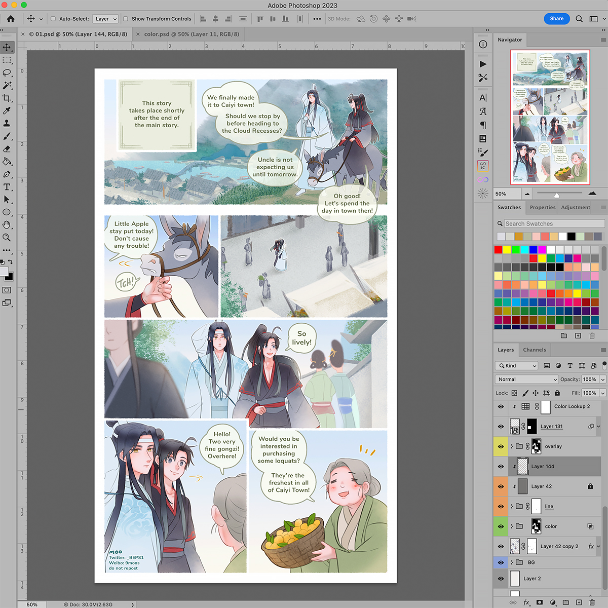Screen dimensions: 608x608
Task: Select the Brush tool
Action: pos(7,136)
